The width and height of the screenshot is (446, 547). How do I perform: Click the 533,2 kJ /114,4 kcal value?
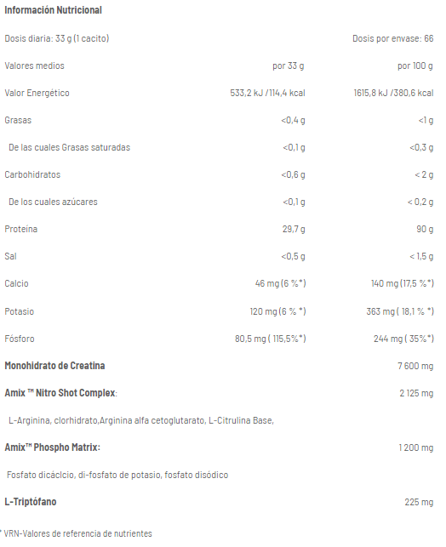point(267,93)
